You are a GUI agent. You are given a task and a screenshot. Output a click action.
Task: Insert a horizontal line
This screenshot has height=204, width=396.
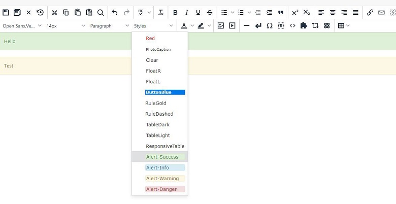247,25
